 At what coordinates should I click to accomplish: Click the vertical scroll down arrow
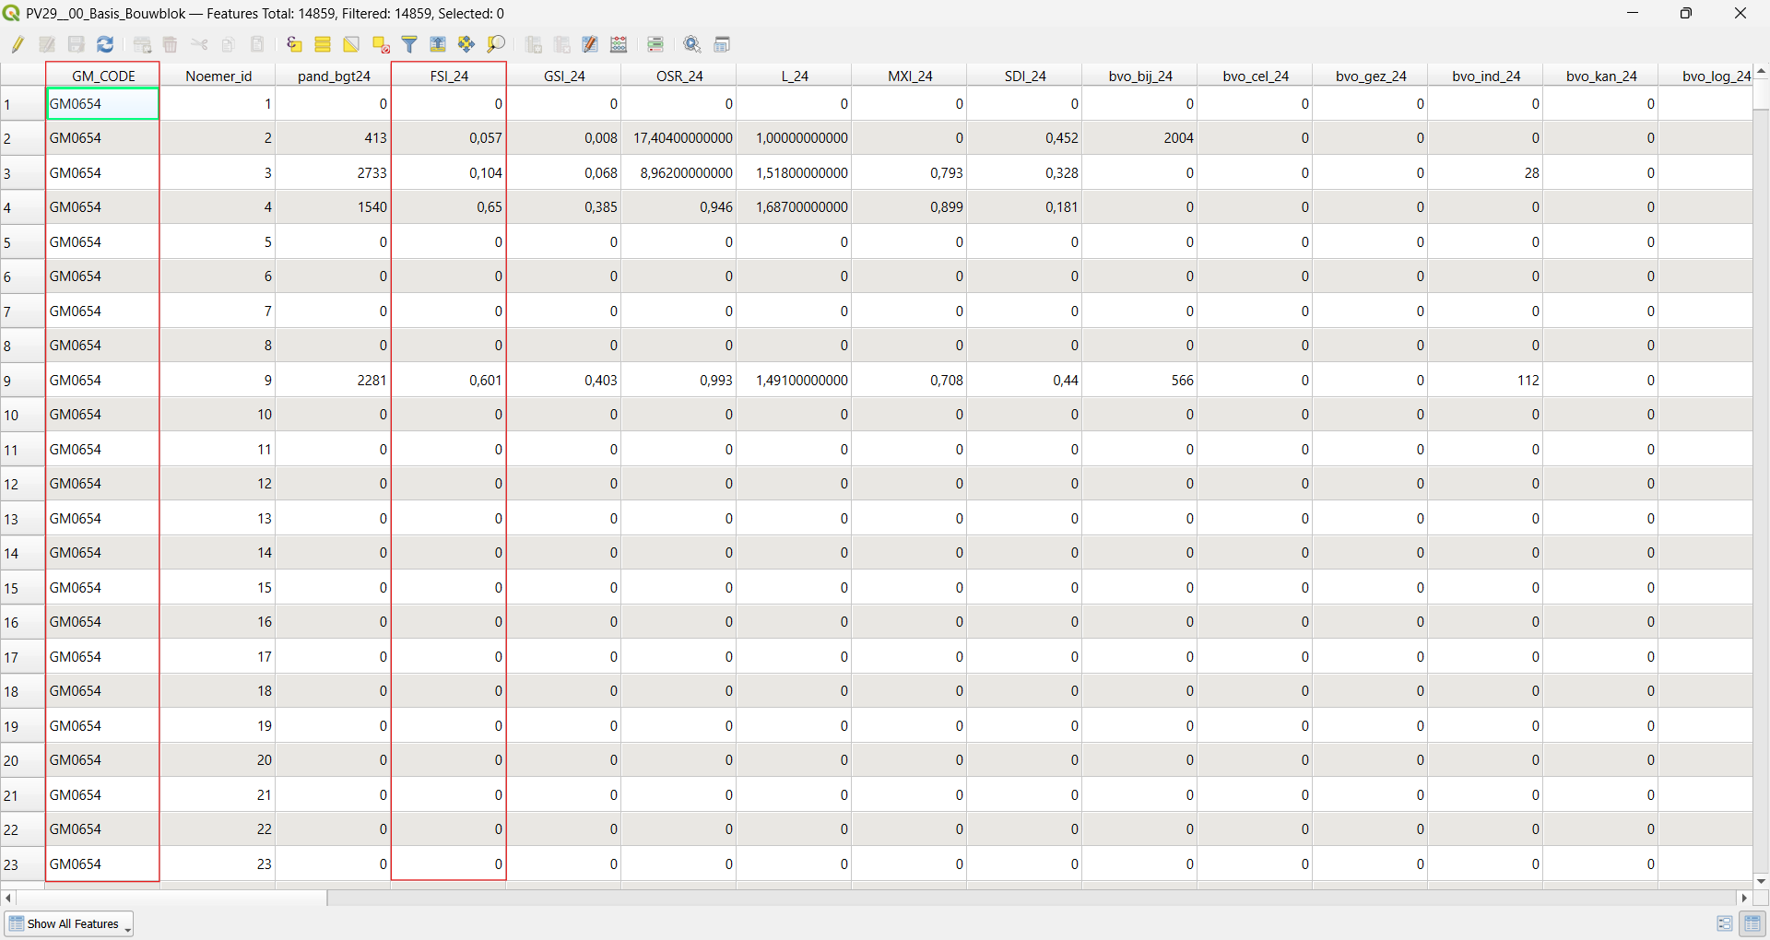pyautogui.click(x=1761, y=881)
